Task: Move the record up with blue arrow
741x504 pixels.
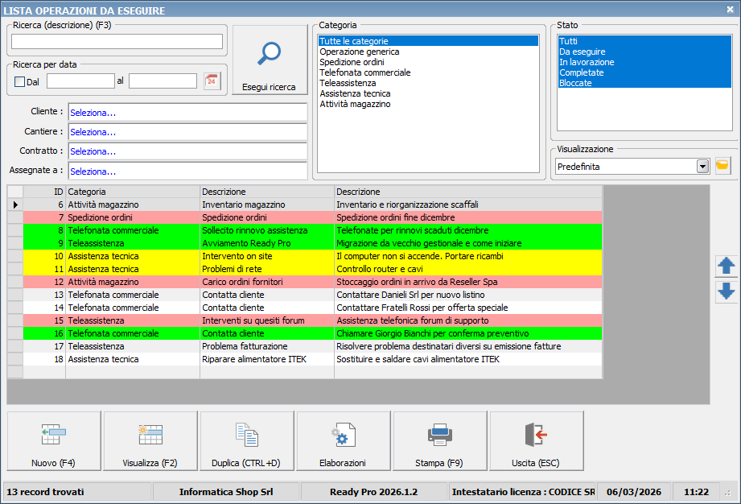Action: [x=726, y=266]
